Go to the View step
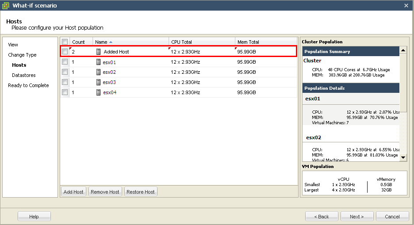The width and height of the screenshot is (414, 225). [13, 45]
